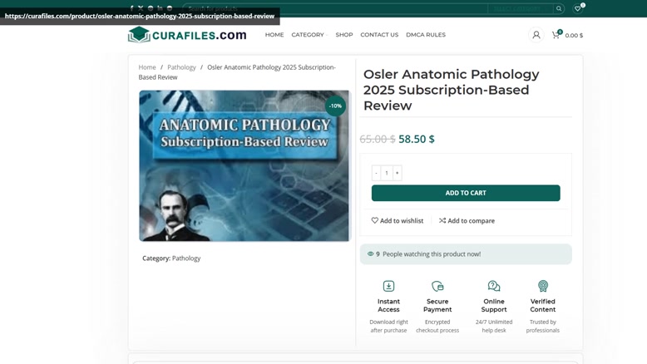
Task: Decrease quantity with minus button
Action: pyautogui.click(x=376, y=173)
